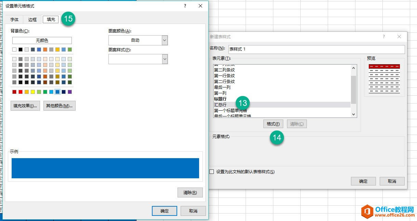
Task: Open 其他颜色 (More Colors) picker
Action: (x=59, y=106)
